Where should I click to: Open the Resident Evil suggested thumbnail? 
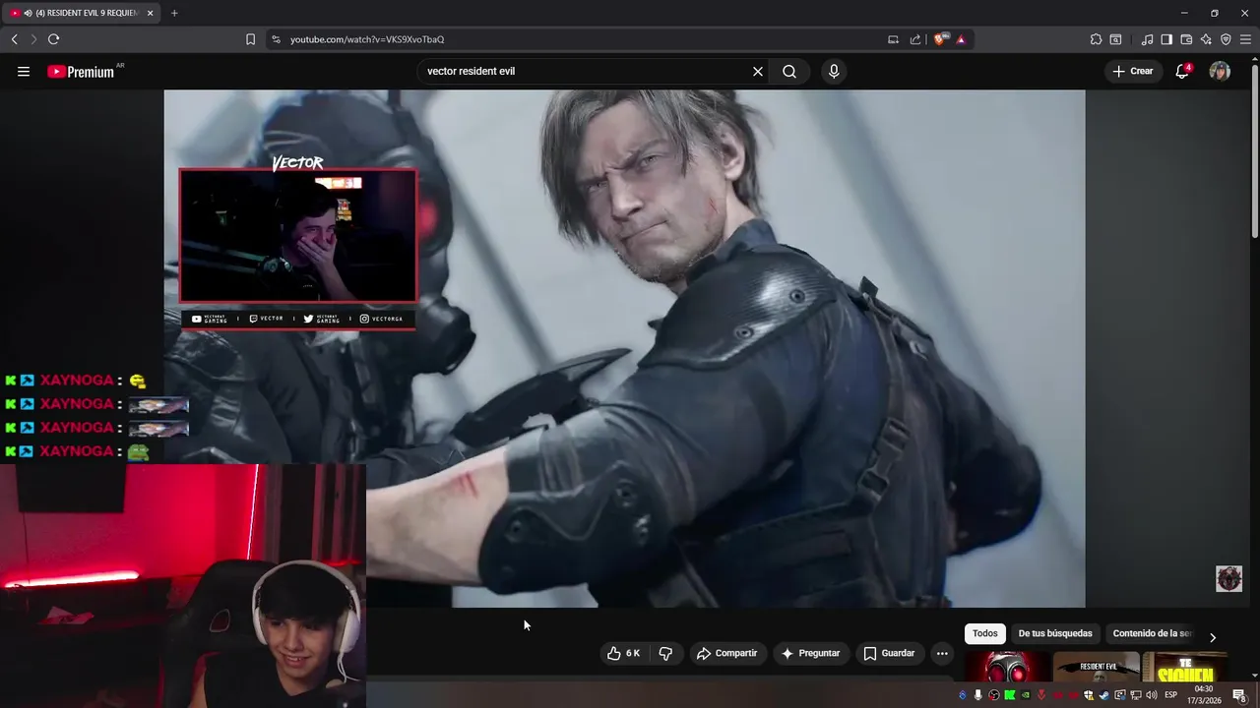coord(1097,667)
